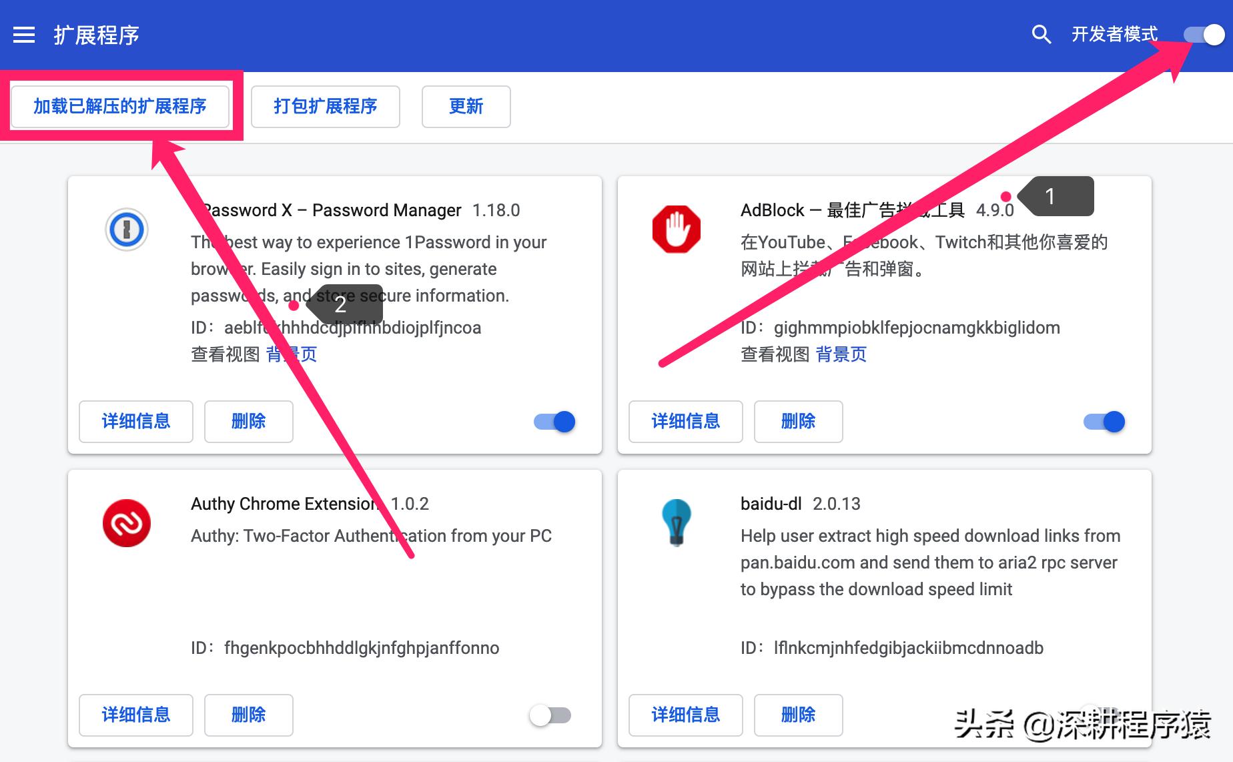
Task: Open 背景页 link on 1Password card
Action: click(x=292, y=354)
